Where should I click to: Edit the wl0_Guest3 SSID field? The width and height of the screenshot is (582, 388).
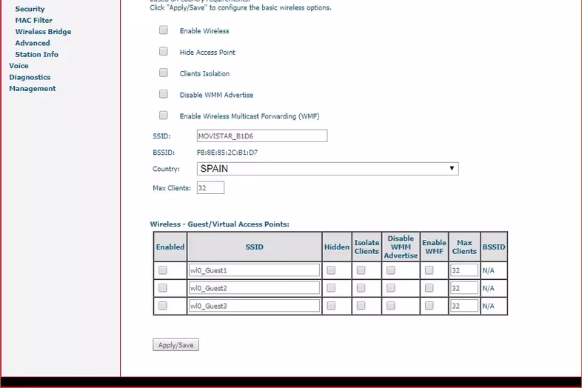click(x=254, y=306)
